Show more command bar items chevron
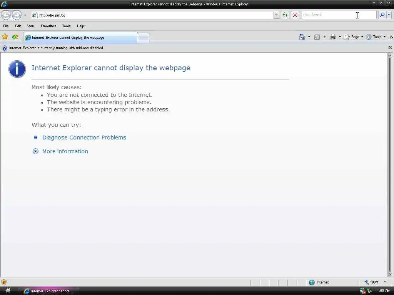 pyautogui.click(x=391, y=37)
